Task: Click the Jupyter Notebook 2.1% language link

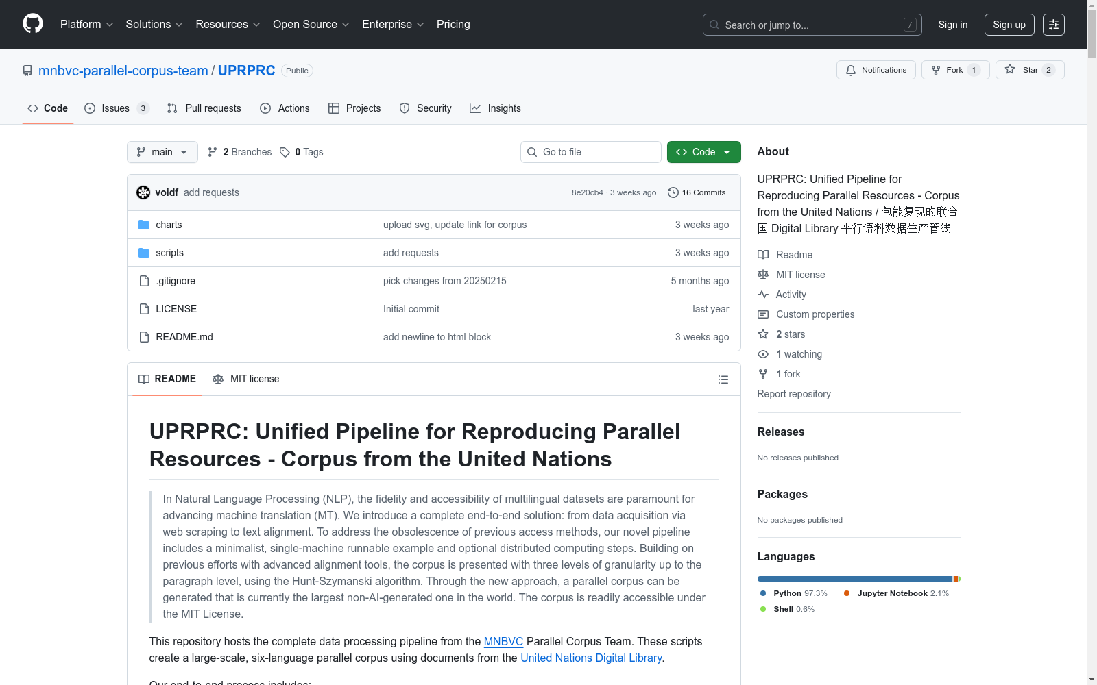Action: 897,593
